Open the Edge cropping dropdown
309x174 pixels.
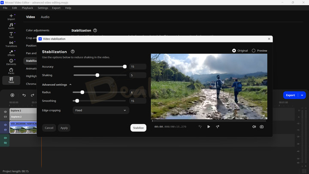tap(101, 110)
